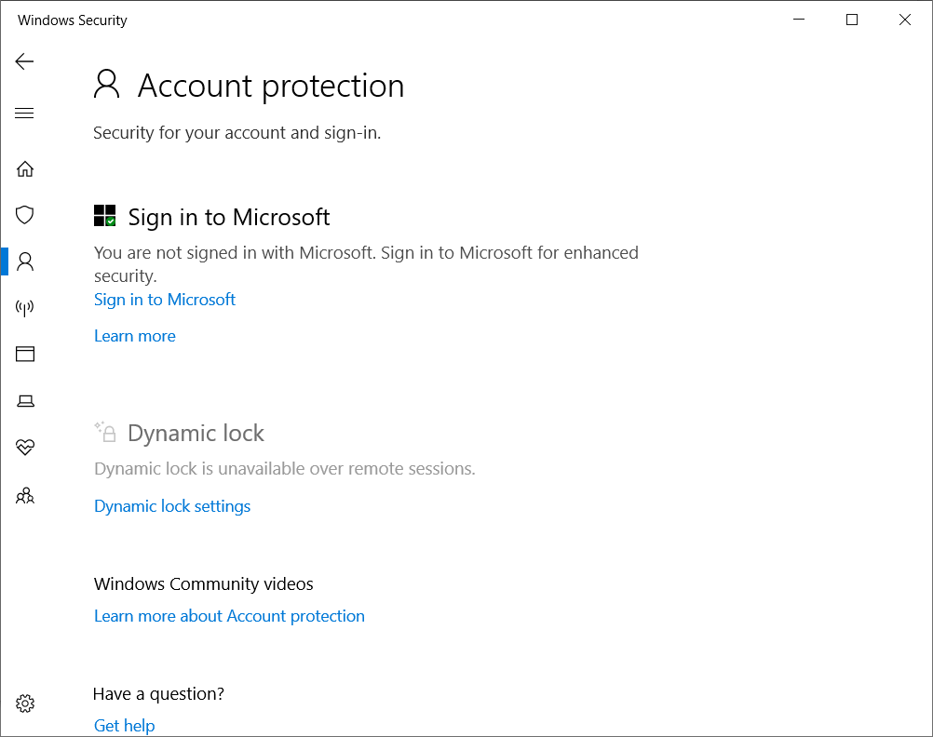
Task: Open Learn more about Account protection
Action: point(230,616)
